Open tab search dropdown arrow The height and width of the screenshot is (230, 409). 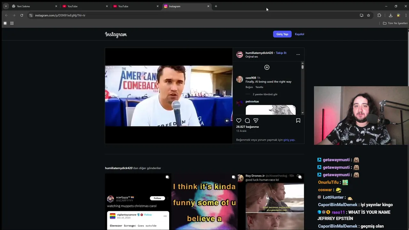(x=6, y=6)
